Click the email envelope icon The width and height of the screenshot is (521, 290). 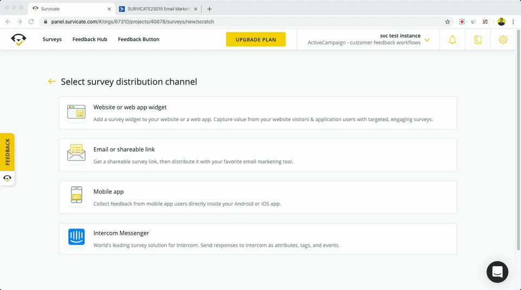[77, 153]
